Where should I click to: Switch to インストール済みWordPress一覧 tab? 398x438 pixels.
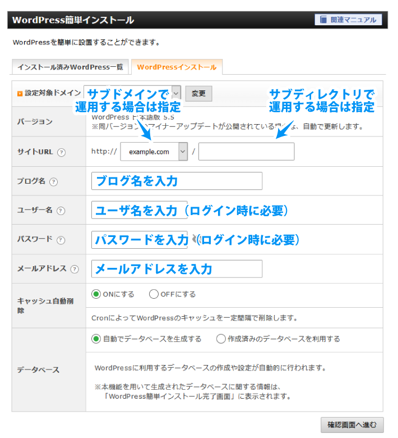point(70,67)
